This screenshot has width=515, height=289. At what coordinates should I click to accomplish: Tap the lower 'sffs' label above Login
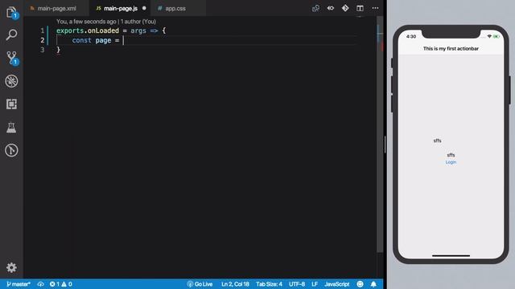(451, 155)
